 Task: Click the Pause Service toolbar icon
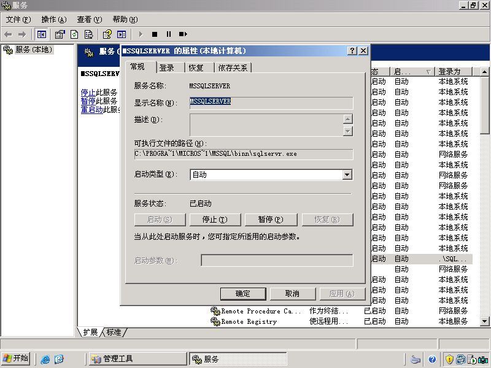pos(169,34)
